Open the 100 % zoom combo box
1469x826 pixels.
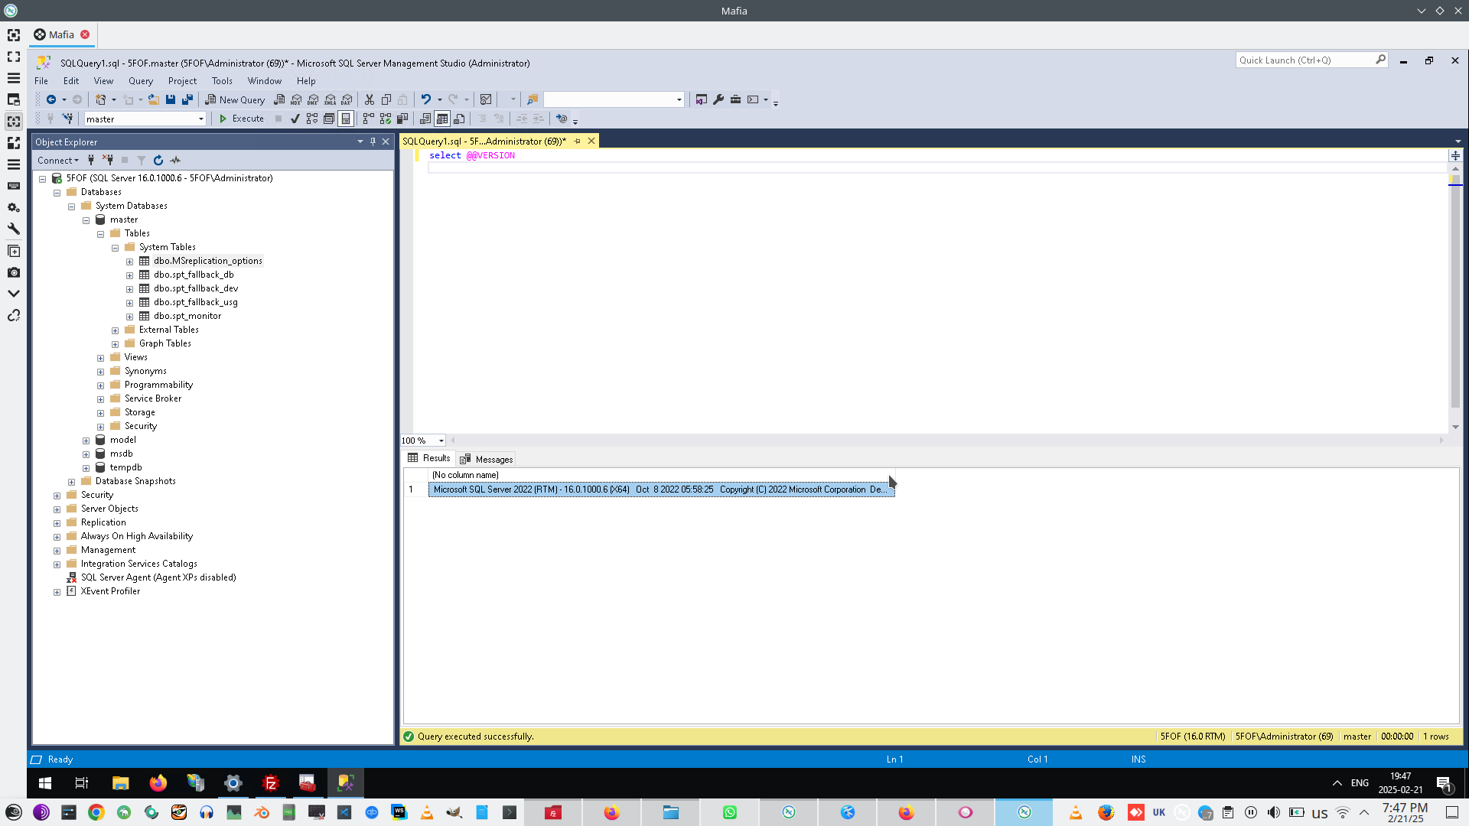441,441
